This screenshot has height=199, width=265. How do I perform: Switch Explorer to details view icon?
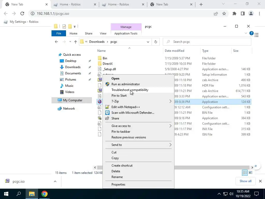coord(245,172)
